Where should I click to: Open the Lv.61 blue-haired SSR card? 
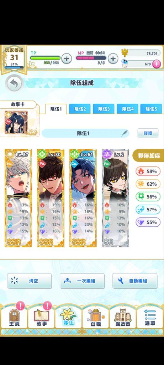tap(83, 198)
